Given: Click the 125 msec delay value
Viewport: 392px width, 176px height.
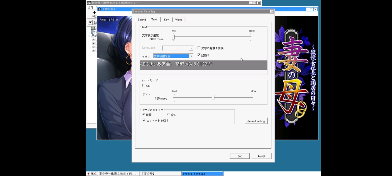Looking at the screenshot, I should (x=161, y=98).
